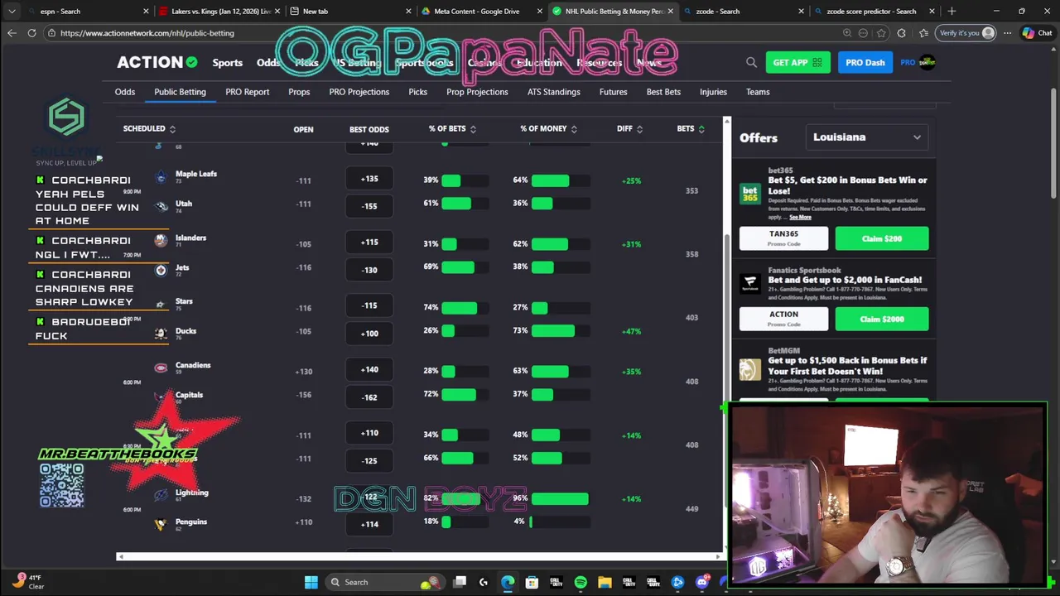
Task: Click the browser back arrow
Action: tap(12, 33)
